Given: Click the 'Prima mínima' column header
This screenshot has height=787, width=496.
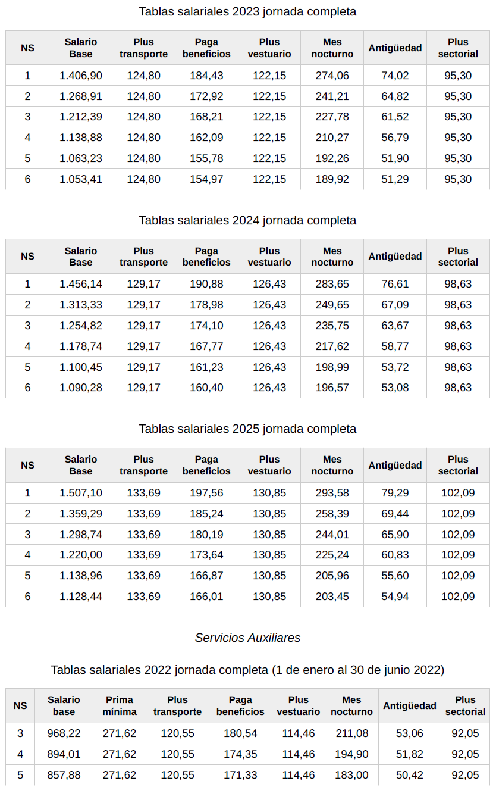Looking at the screenshot, I should point(120,705).
